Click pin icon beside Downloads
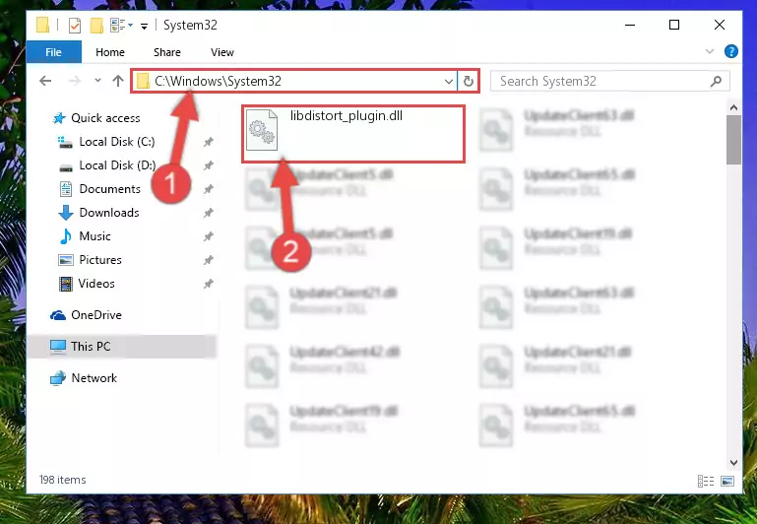This screenshot has width=757, height=524. coord(208,213)
